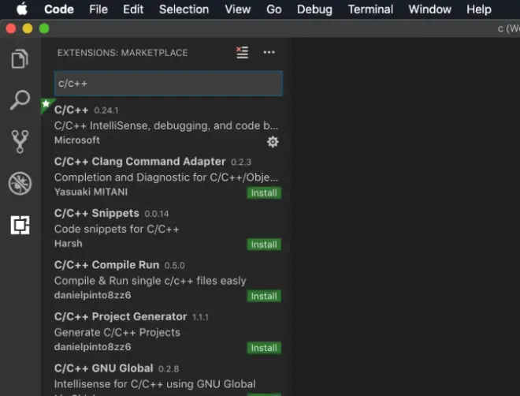520x396 pixels.
Task: Clear extensions search results
Action: 242,52
